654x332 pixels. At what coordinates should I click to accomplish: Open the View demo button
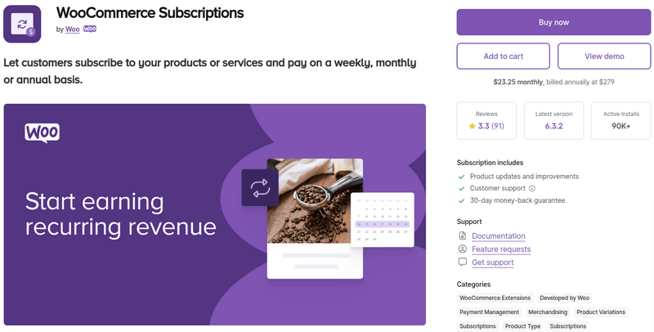click(x=605, y=56)
